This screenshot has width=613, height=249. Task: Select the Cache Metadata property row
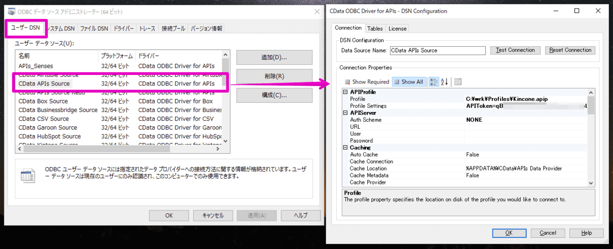click(x=465, y=175)
